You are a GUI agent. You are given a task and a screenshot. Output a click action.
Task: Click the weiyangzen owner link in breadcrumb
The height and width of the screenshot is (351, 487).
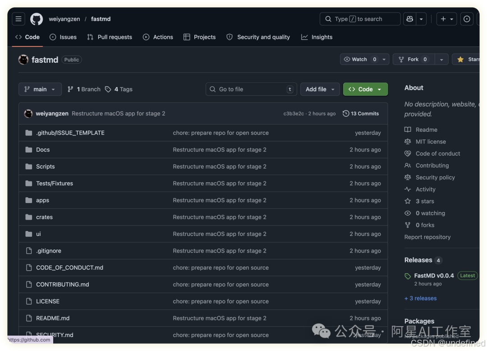point(64,19)
